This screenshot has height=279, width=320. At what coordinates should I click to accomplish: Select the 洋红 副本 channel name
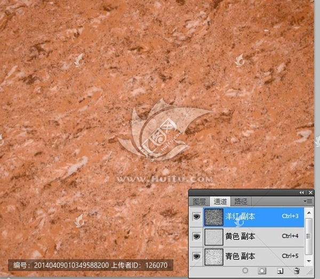(240, 217)
